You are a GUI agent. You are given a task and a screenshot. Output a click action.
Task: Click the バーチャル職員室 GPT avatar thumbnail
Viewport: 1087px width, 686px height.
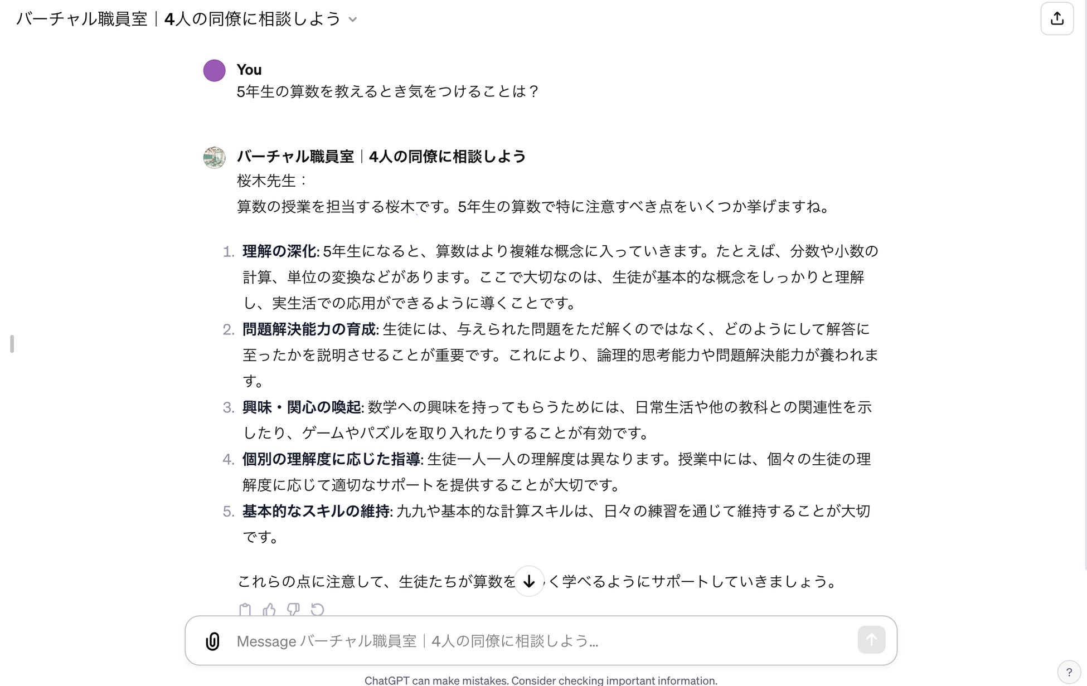pyautogui.click(x=214, y=157)
